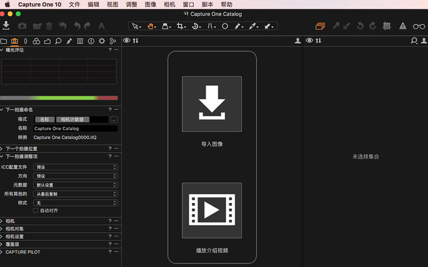The height and width of the screenshot is (267, 428).
Task: Open the Batch gears tool tab
Action: point(113,41)
